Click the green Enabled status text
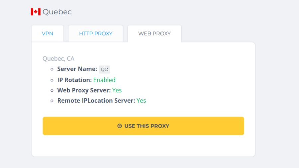 (104, 80)
